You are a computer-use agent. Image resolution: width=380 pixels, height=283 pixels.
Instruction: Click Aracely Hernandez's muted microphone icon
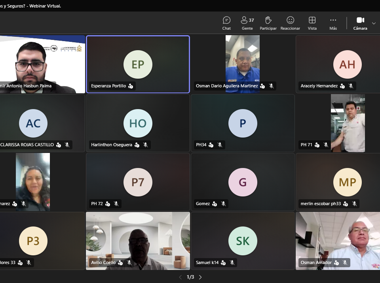[x=351, y=86]
